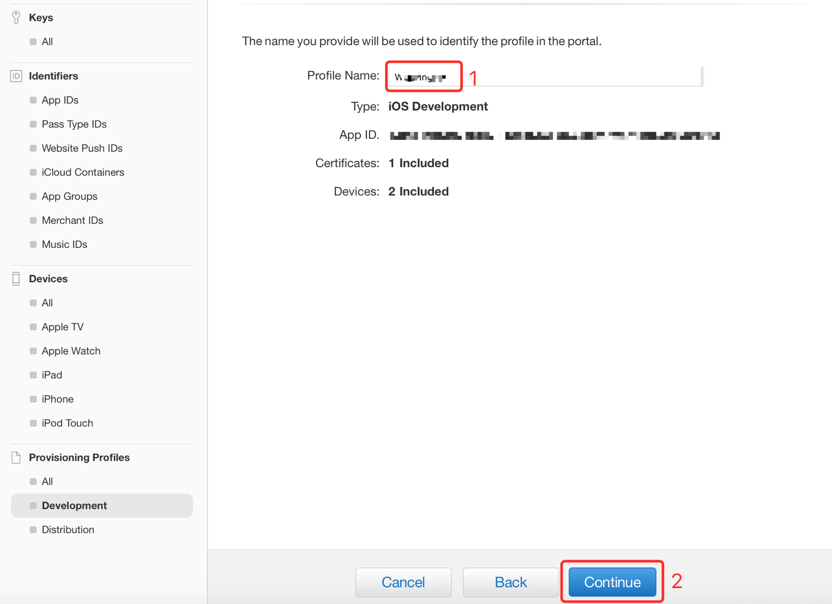Go to Website Push IDs

point(82,148)
